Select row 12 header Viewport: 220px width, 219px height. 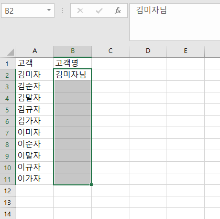(8, 191)
